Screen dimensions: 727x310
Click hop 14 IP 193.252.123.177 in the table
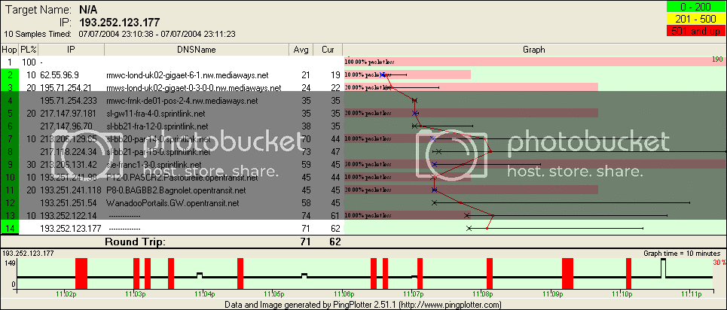coord(71,228)
